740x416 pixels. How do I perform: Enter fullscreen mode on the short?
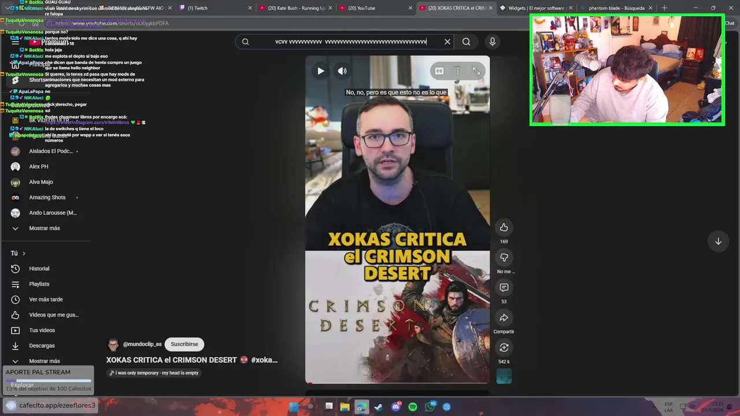476,71
